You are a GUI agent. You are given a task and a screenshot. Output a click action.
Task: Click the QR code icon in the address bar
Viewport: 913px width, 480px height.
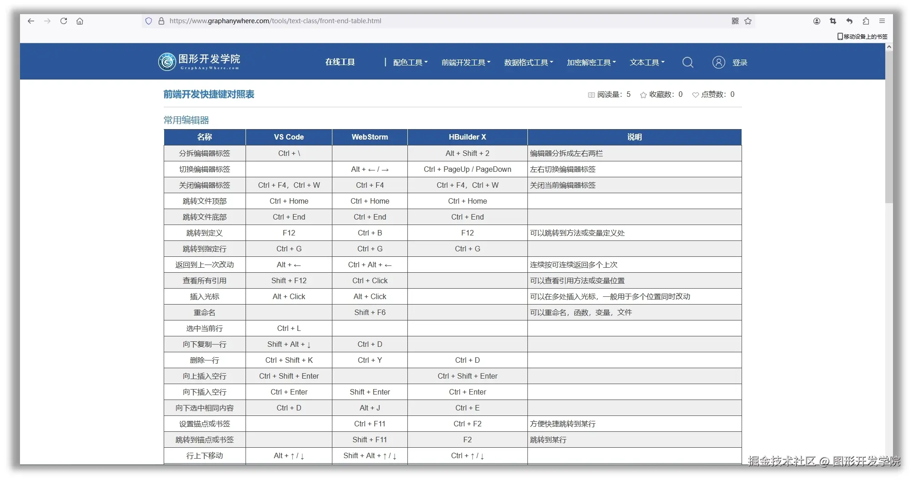tap(735, 21)
